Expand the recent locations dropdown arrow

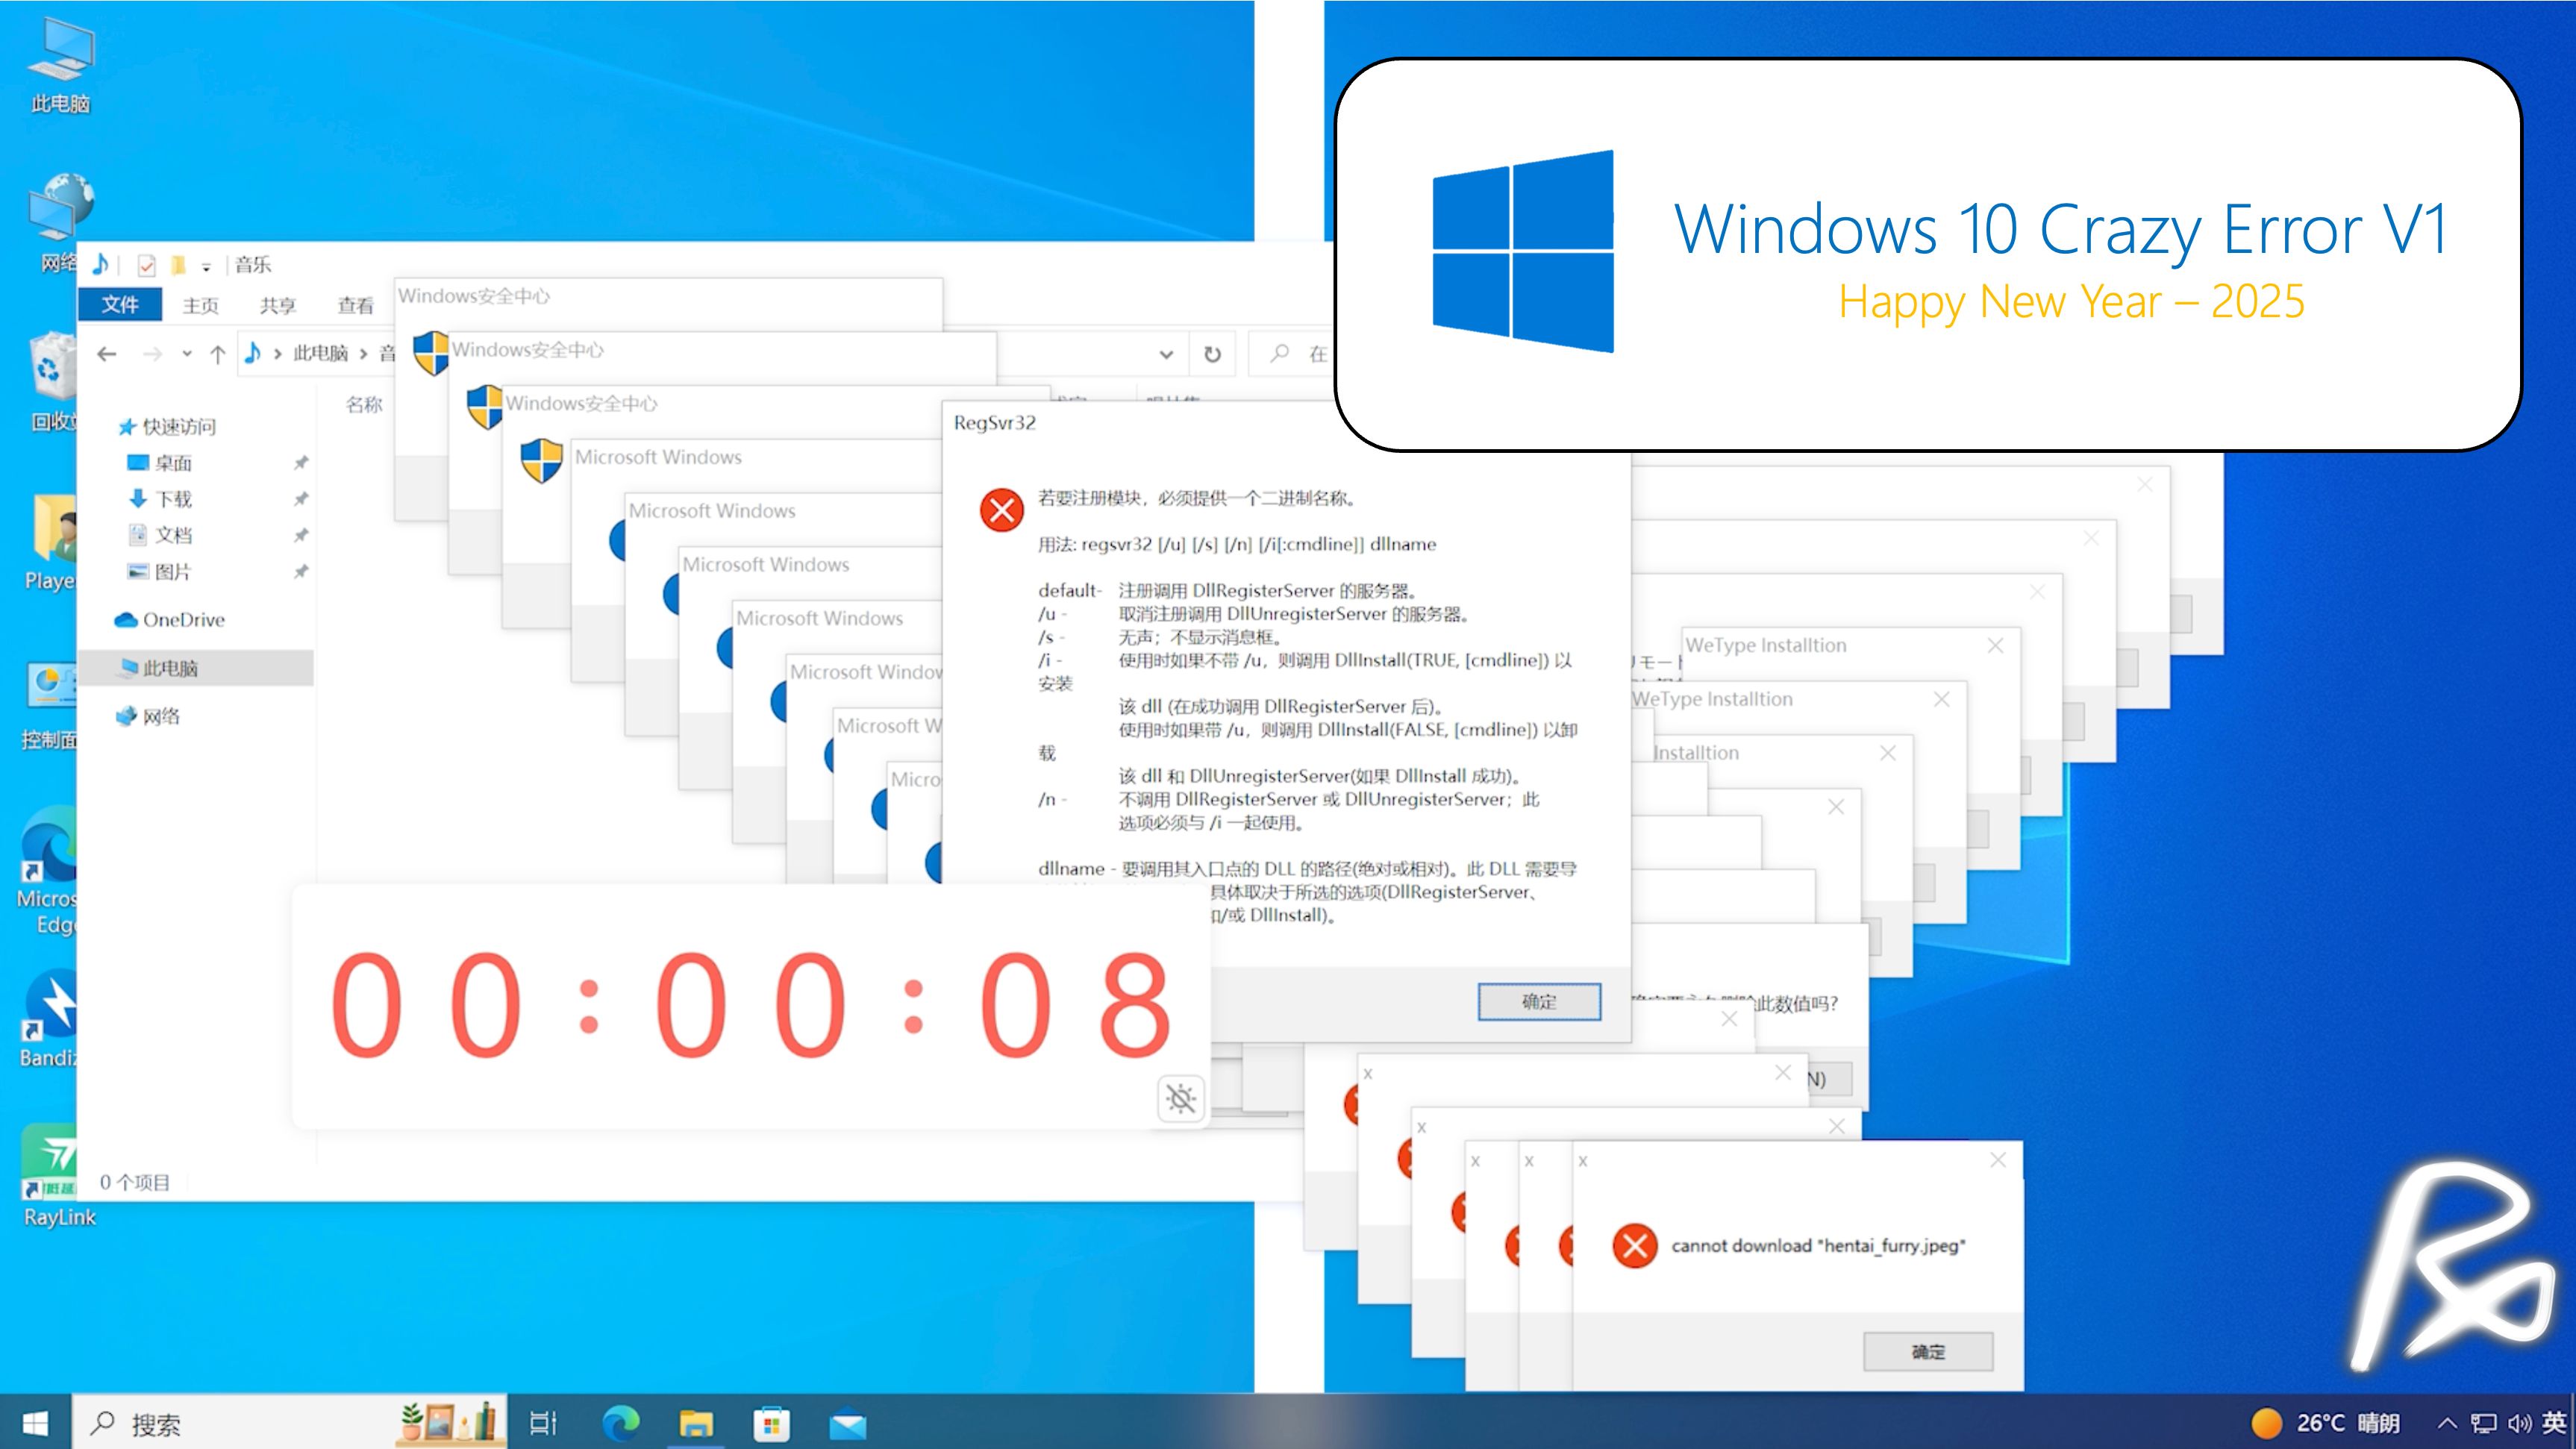tap(187, 354)
